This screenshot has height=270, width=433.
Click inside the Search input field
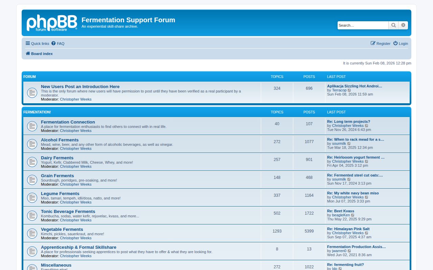coord(363,25)
